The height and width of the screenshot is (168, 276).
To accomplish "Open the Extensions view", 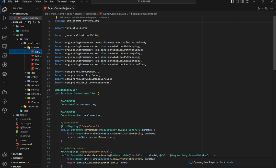I will [x=4, y=37].
